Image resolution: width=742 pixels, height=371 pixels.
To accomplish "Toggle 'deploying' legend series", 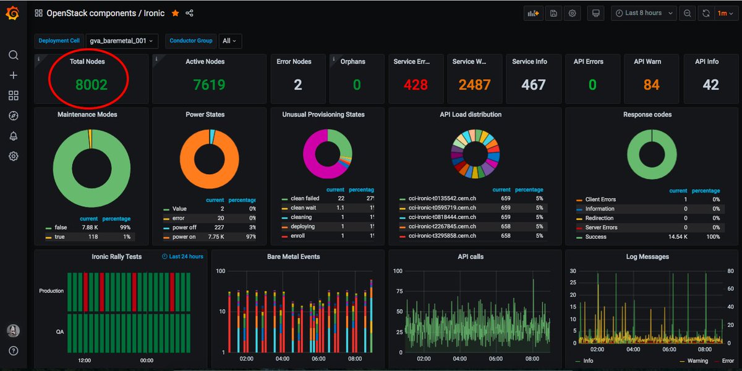I will pyautogui.click(x=302, y=227).
